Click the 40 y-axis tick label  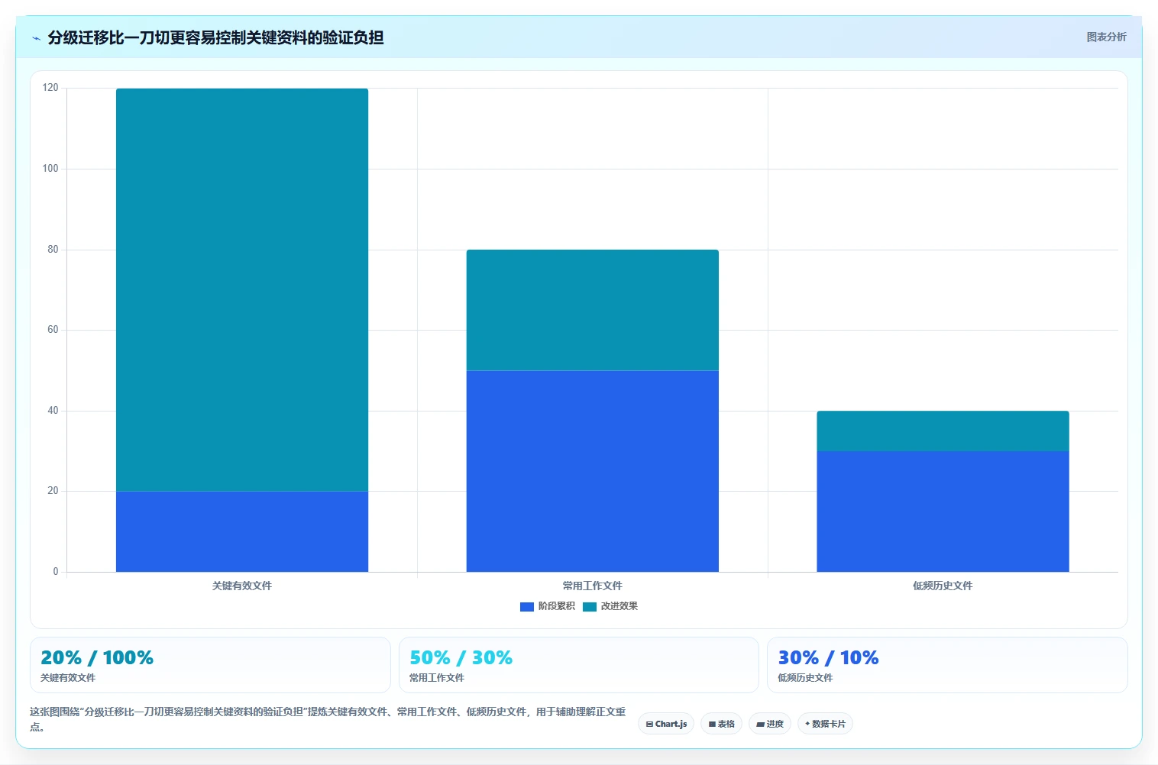pyautogui.click(x=53, y=411)
